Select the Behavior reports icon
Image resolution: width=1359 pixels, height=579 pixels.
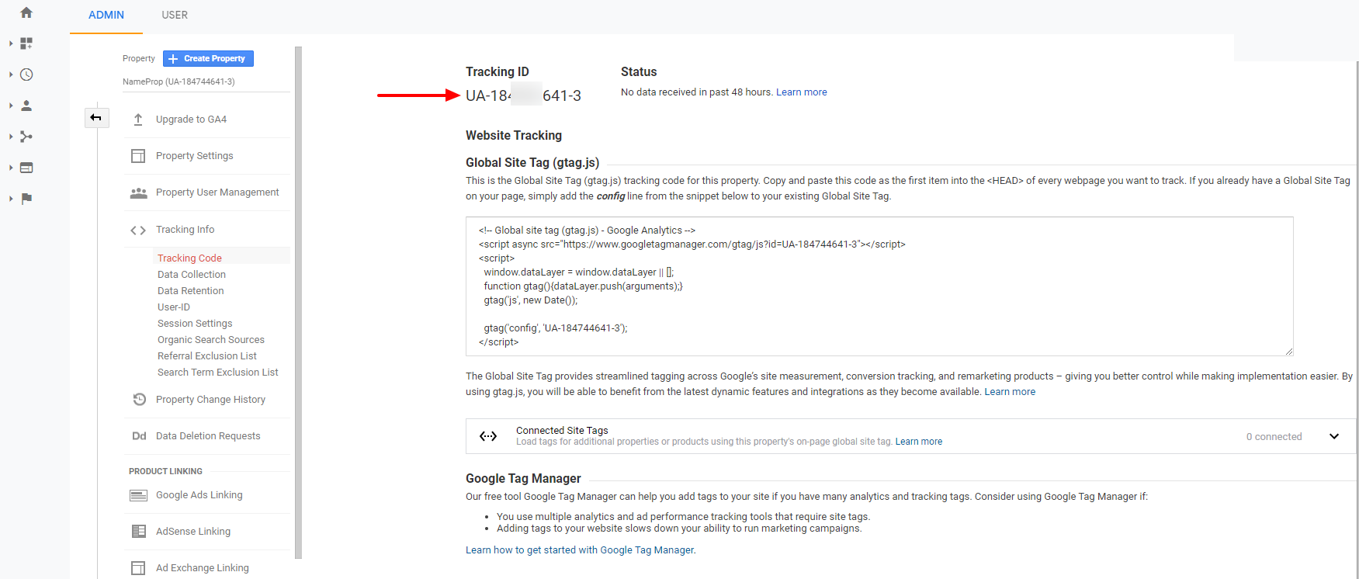click(x=26, y=168)
